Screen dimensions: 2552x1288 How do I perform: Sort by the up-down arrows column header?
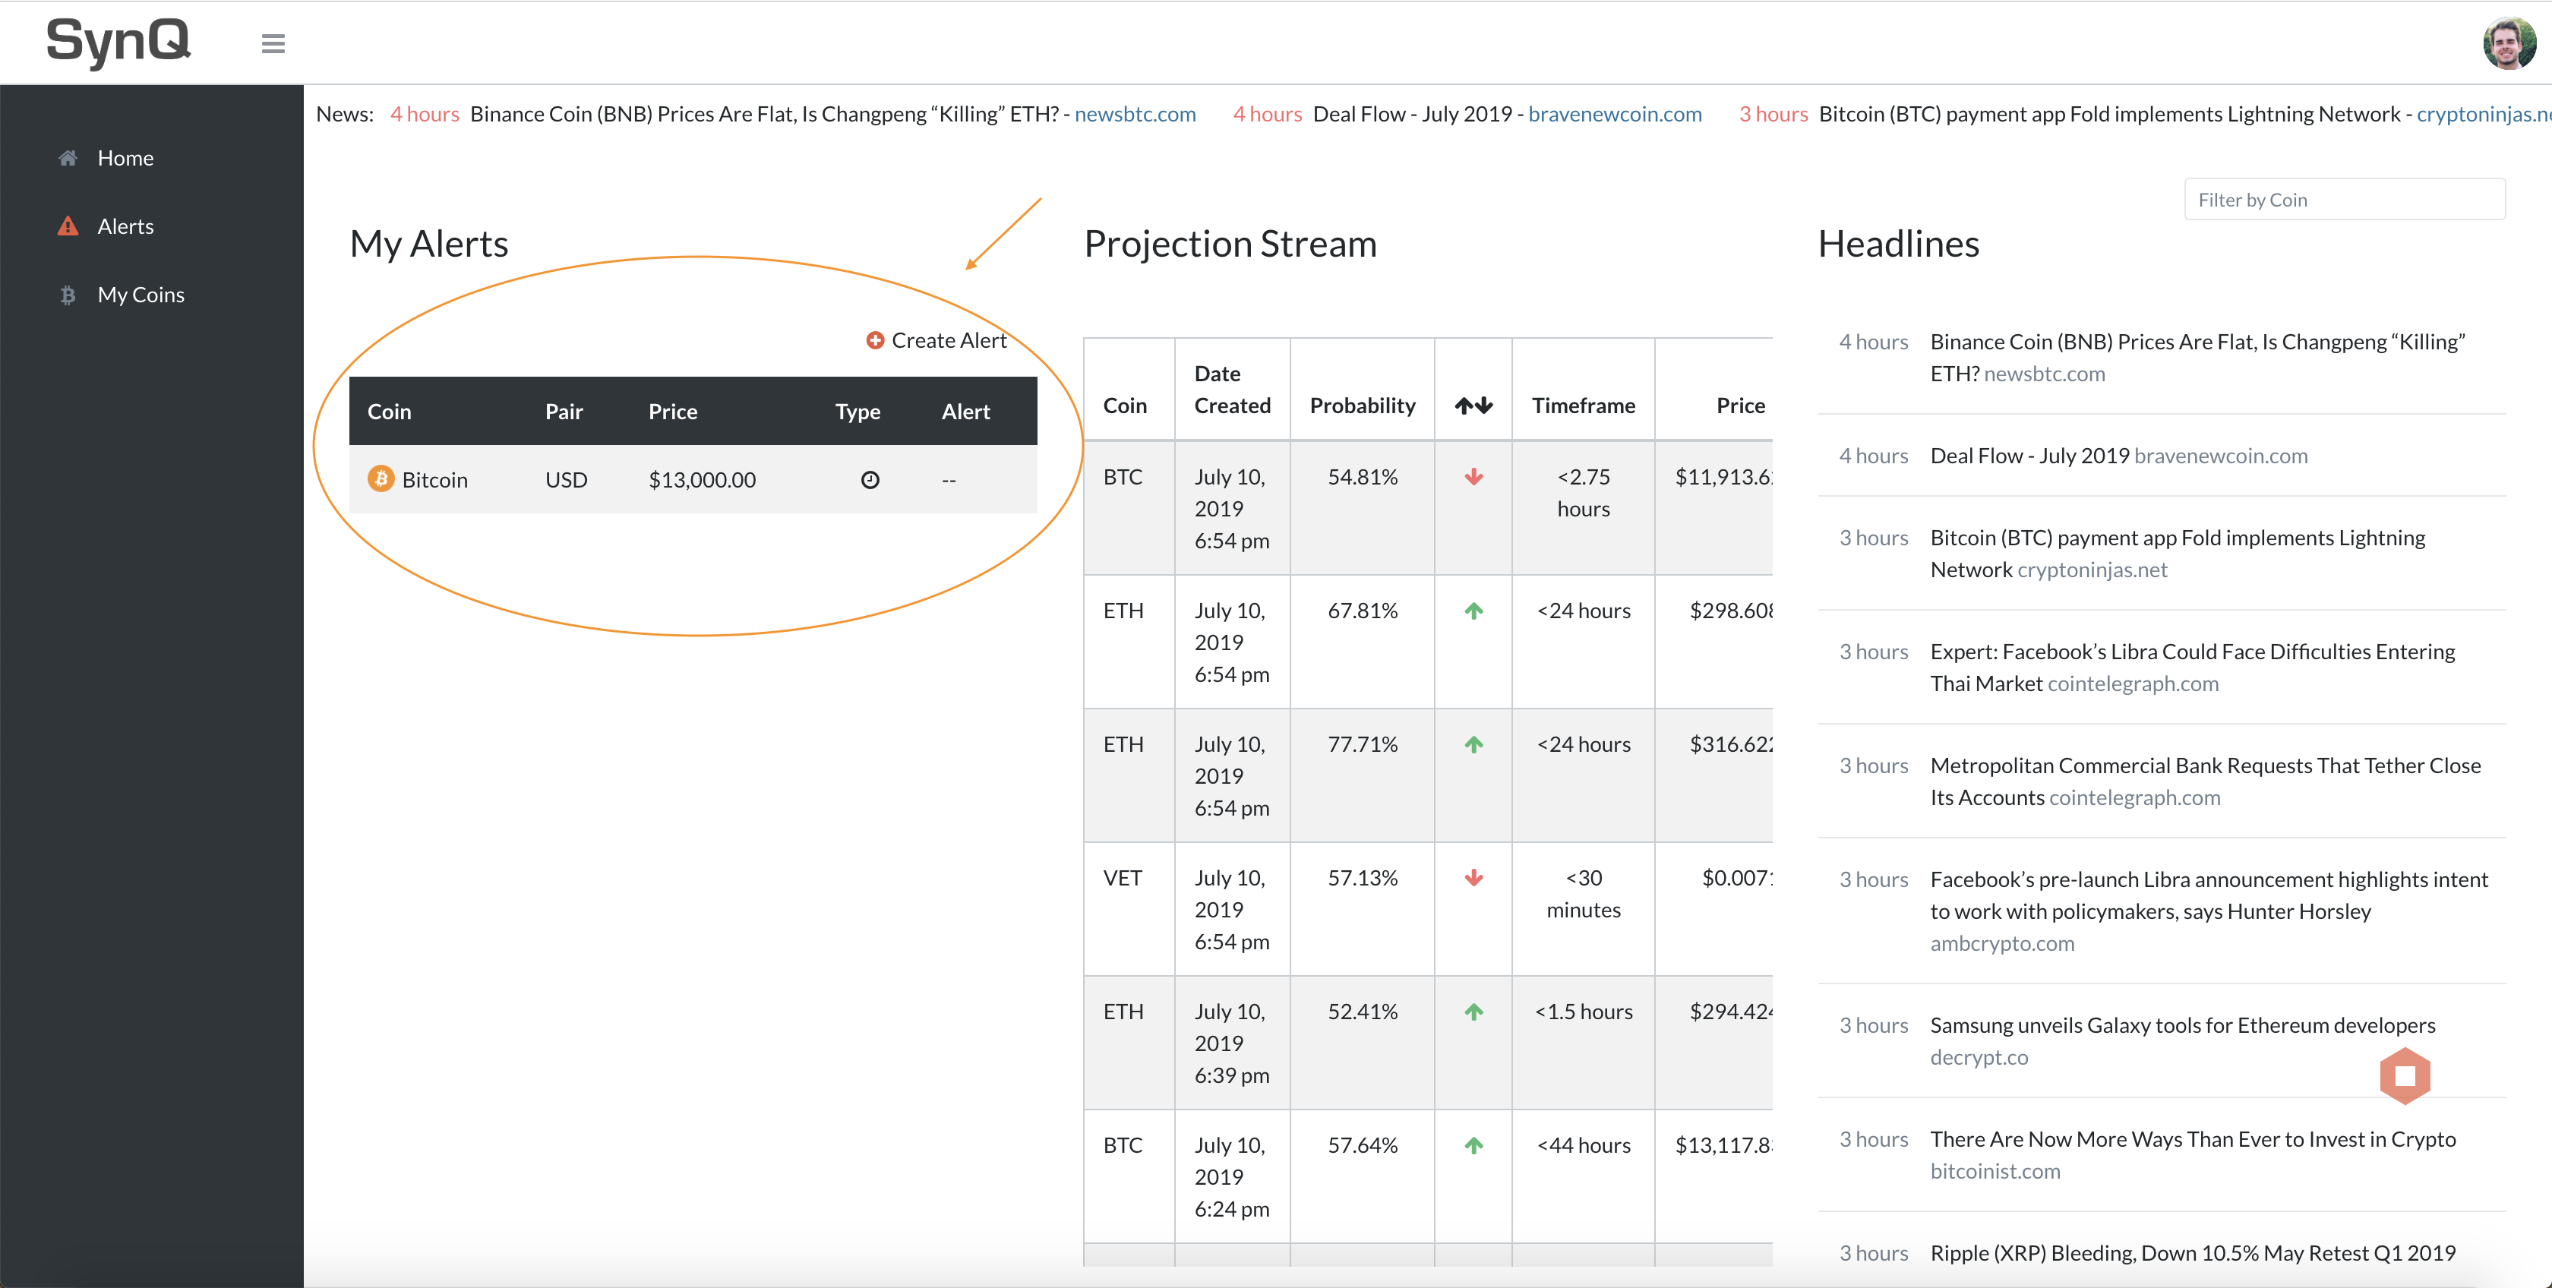(1473, 406)
